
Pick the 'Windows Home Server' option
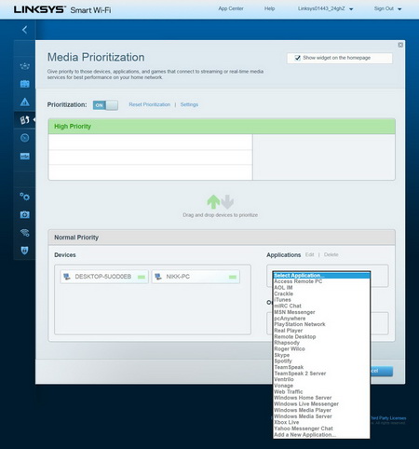pyautogui.click(x=321, y=398)
